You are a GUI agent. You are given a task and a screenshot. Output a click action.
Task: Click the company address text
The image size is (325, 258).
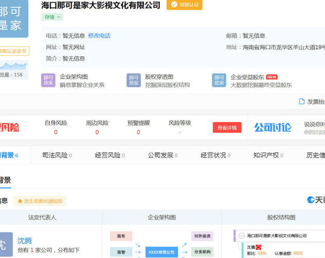[x=284, y=47]
